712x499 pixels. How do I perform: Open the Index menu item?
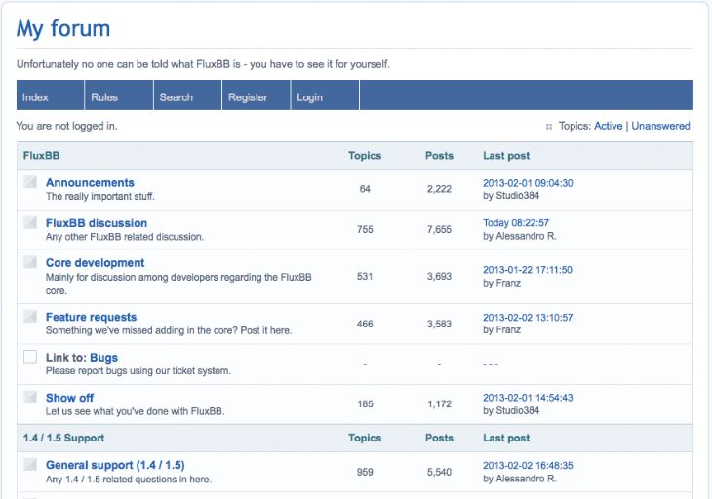coord(51,96)
